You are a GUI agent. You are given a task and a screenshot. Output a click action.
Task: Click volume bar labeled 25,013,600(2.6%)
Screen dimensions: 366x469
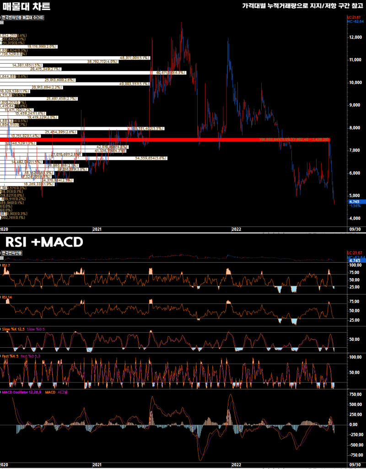(38, 80)
